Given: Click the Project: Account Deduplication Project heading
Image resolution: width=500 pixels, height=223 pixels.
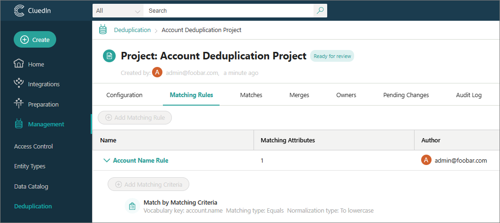Looking at the screenshot, I should [214, 56].
